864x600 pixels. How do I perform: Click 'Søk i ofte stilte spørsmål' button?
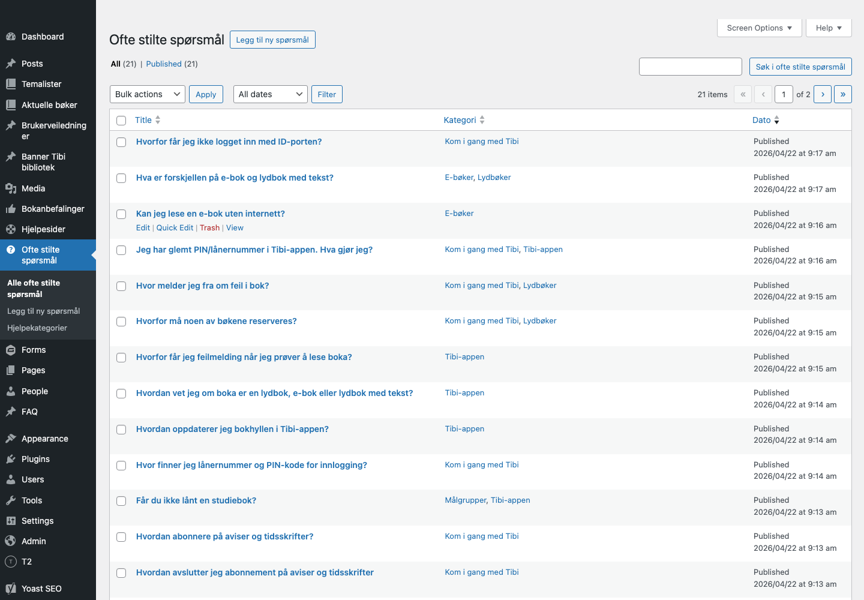click(800, 67)
